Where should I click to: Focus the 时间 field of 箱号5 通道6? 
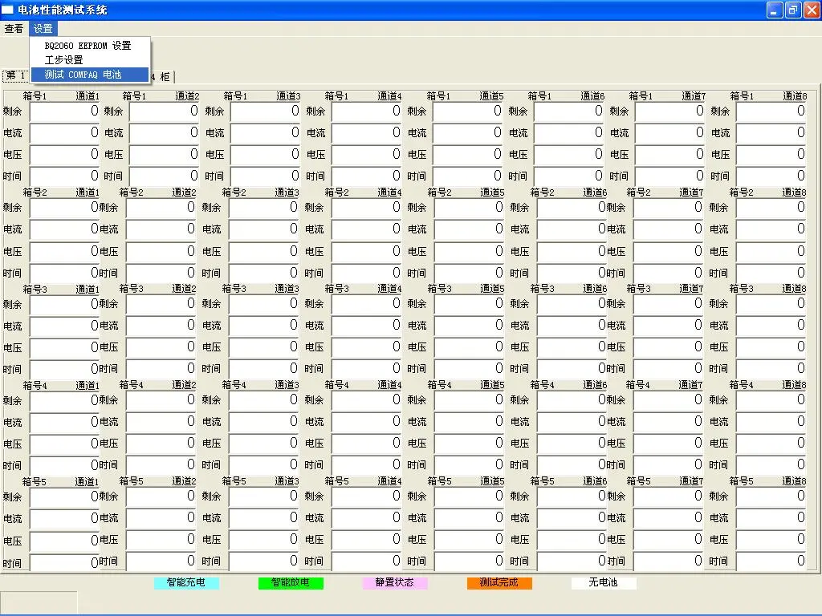[x=572, y=561]
